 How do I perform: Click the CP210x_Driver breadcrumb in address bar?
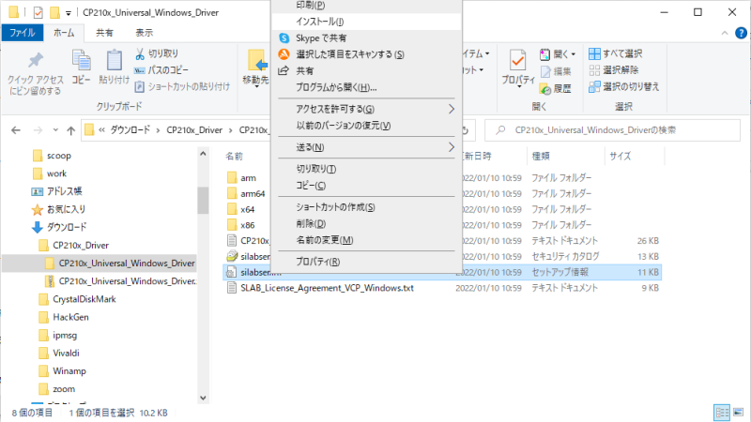(x=194, y=130)
